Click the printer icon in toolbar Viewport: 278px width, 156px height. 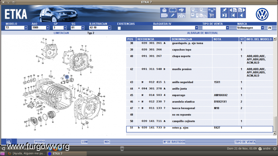click(x=164, y=10)
